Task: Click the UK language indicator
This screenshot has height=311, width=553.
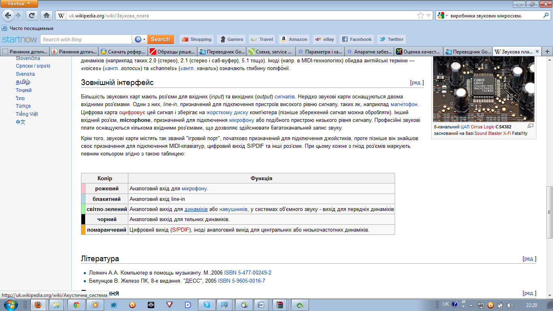Action: pyautogui.click(x=446, y=304)
